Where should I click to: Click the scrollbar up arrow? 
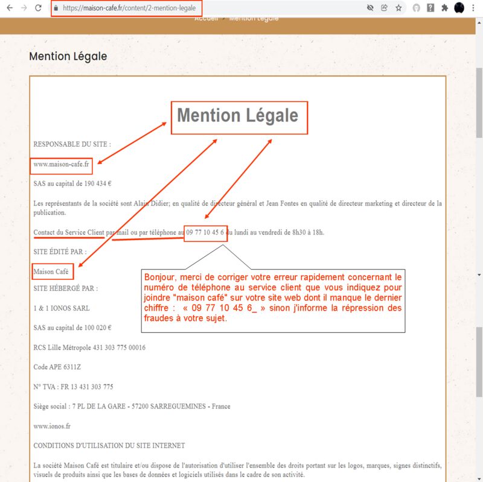coord(479,23)
